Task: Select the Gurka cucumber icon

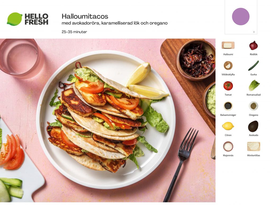Action: click(253, 66)
